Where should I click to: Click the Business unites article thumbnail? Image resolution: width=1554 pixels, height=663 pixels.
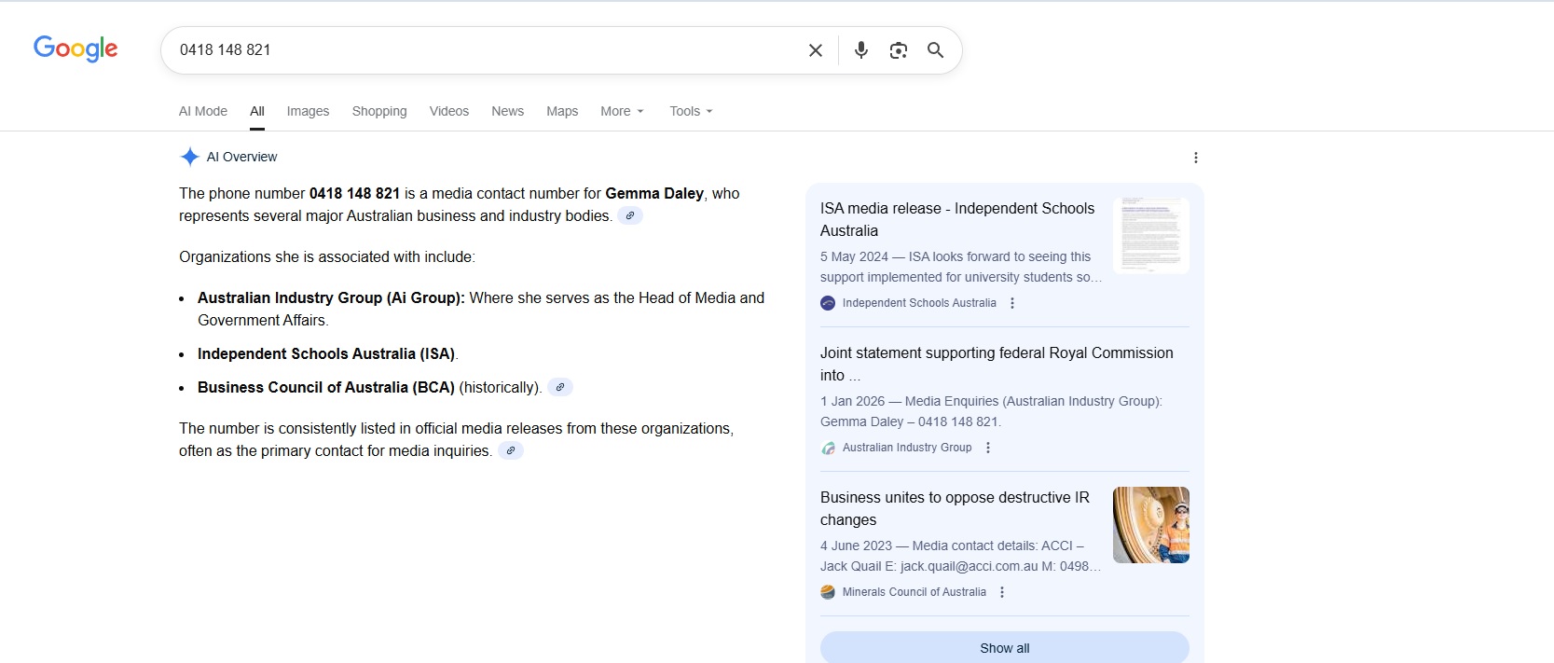click(1150, 525)
